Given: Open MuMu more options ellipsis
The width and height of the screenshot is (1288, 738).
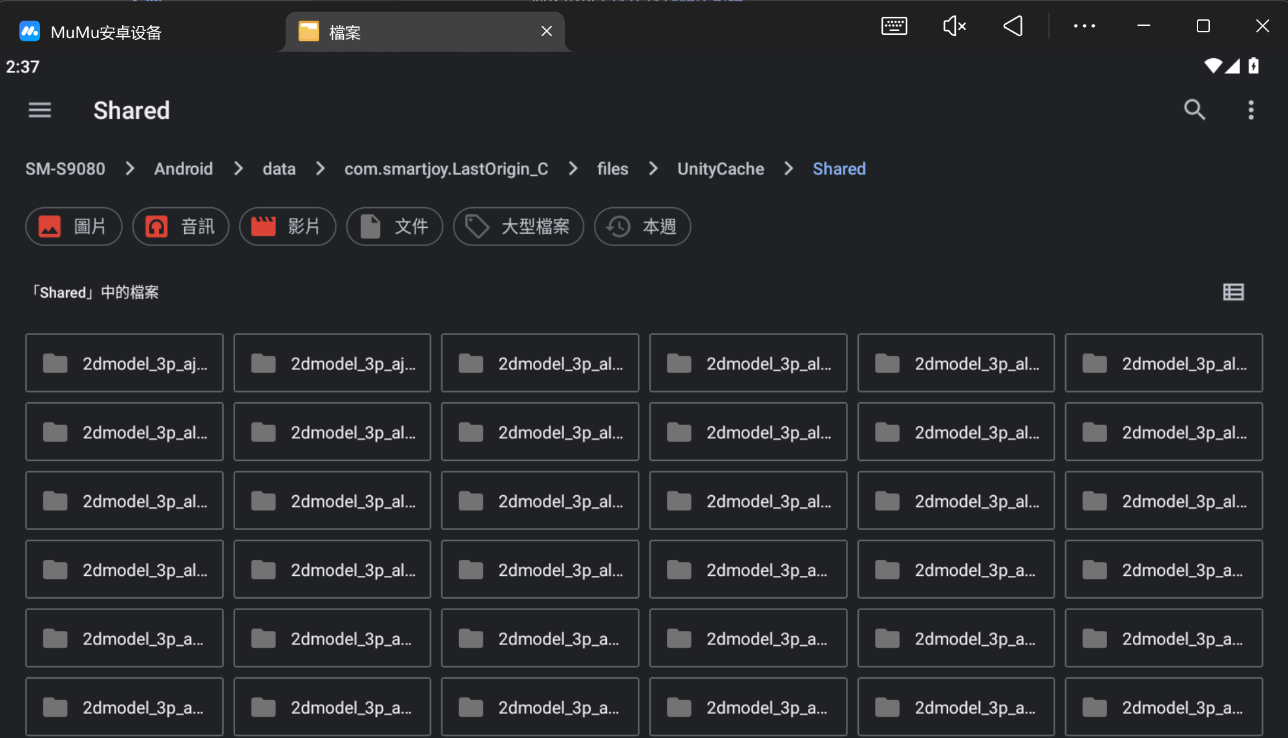Looking at the screenshot, I should [1084, 26].
